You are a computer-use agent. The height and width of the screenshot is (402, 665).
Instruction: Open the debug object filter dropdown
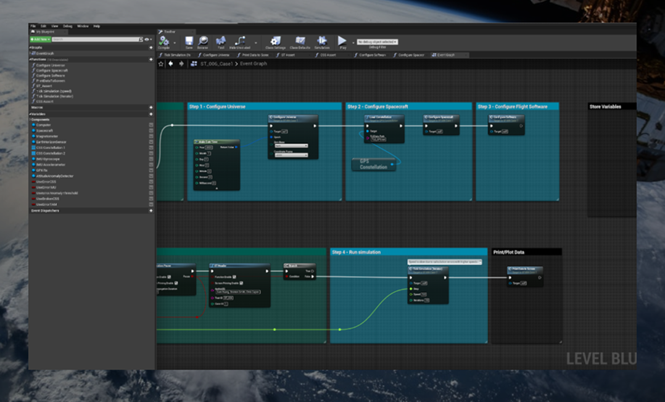click(x=378, y=42)
